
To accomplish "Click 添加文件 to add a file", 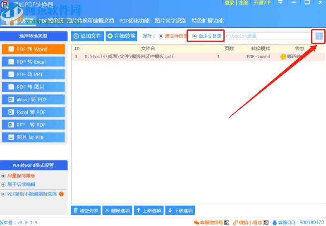I will [87, 36].
